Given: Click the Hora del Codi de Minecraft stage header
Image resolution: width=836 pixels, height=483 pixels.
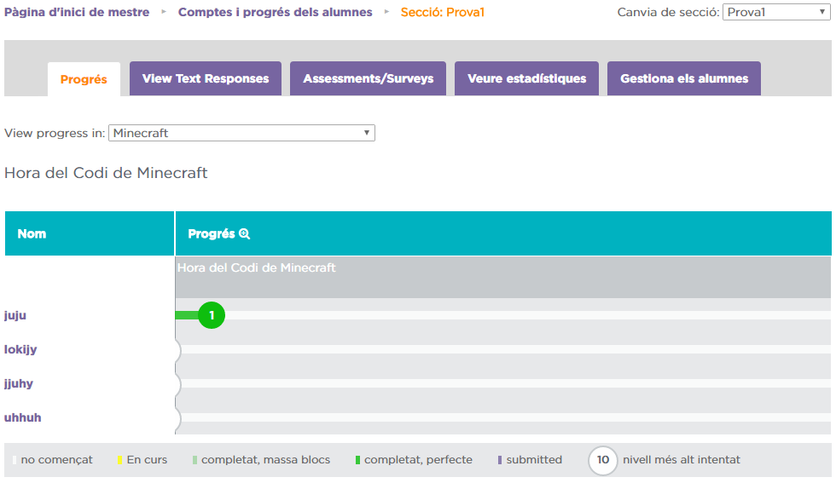Looking at the screenshot, I should [257, 267].
